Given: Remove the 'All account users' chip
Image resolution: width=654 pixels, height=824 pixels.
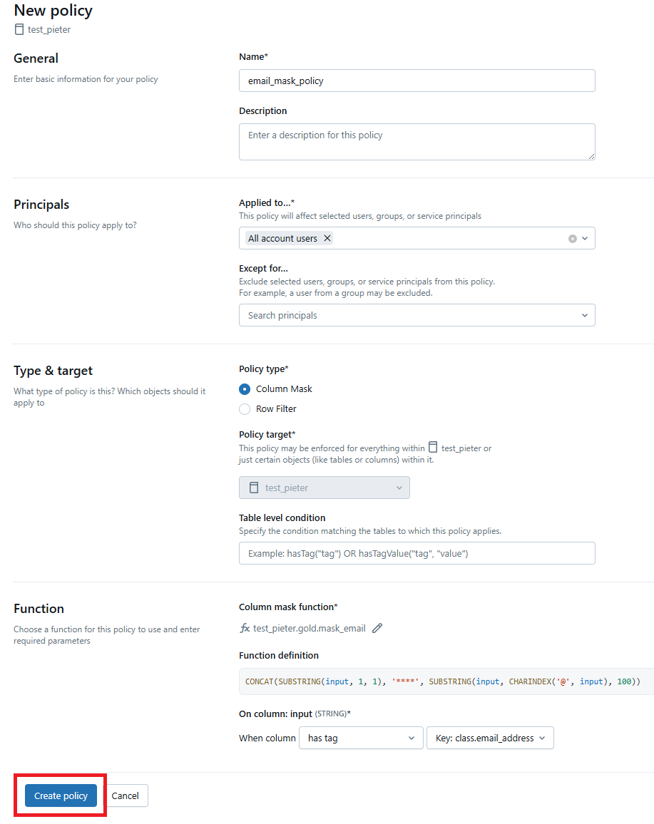Looking at the screenshot, I should pos(327,238).
